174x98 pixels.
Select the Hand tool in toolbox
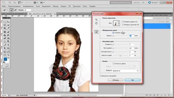point(5,55)
